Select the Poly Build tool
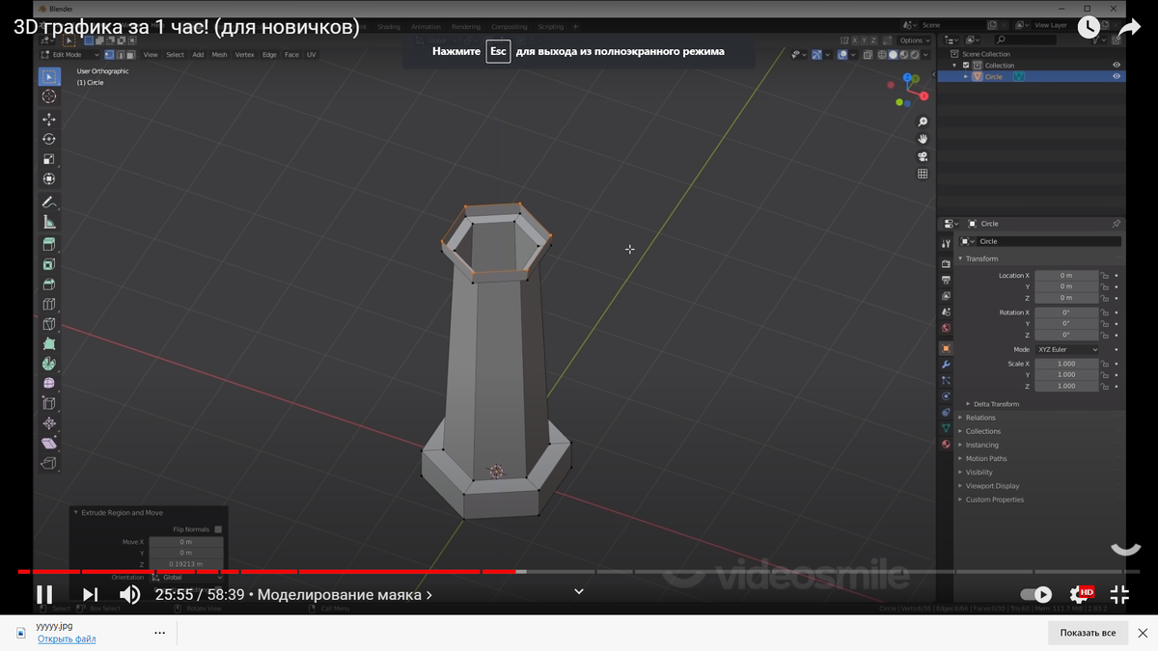 point(49,344)
